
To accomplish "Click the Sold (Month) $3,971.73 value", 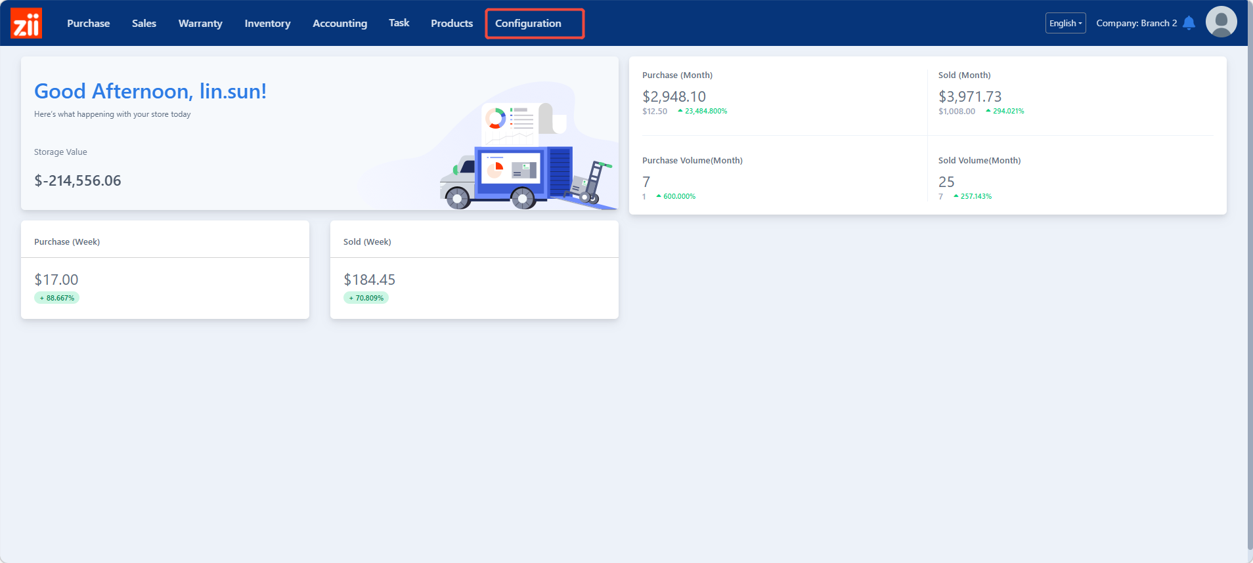I will [970, 97].
